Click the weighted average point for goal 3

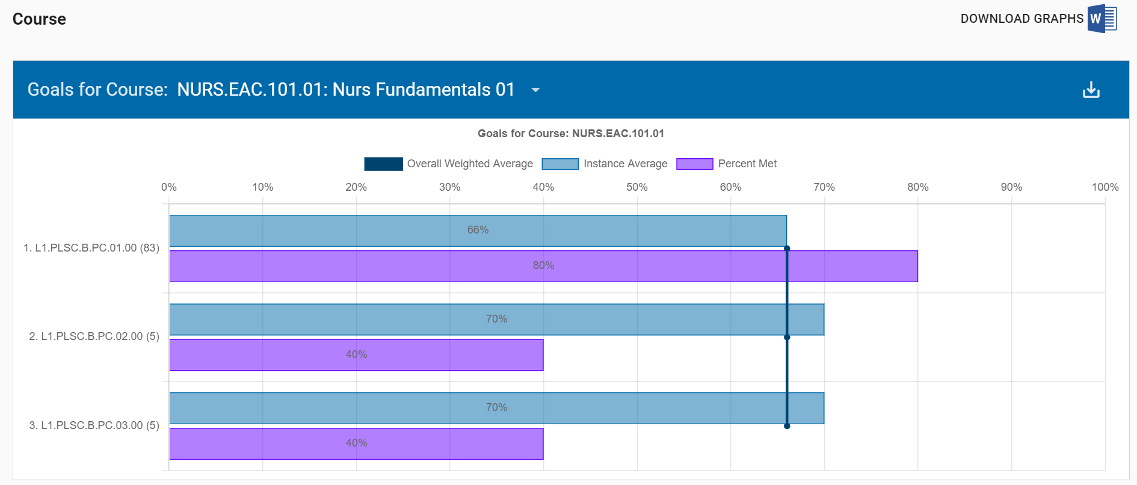[x=786, y=426]
